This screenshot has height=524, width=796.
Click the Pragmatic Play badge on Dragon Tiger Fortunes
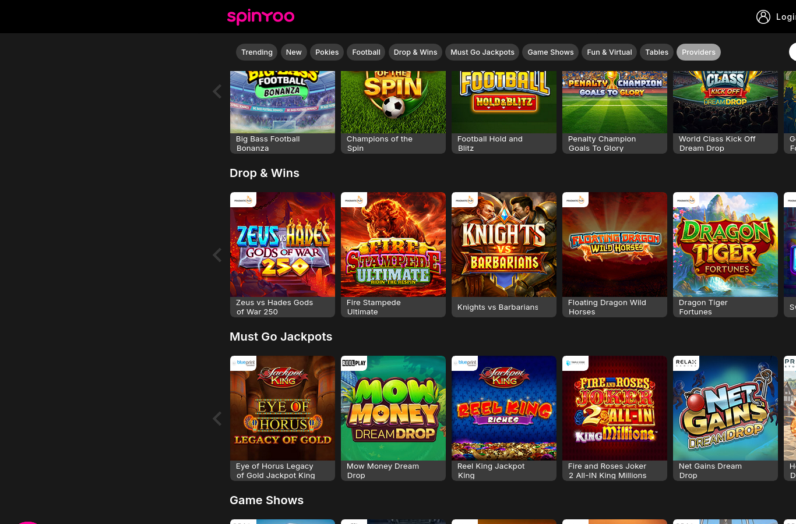pyautogui.click(x=686, y=200)
